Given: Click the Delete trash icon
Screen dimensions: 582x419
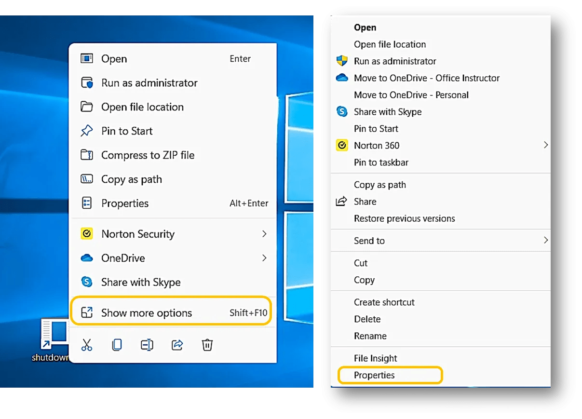Looking at the screenshot, I should pyautogui.click(x=207, y=345).
